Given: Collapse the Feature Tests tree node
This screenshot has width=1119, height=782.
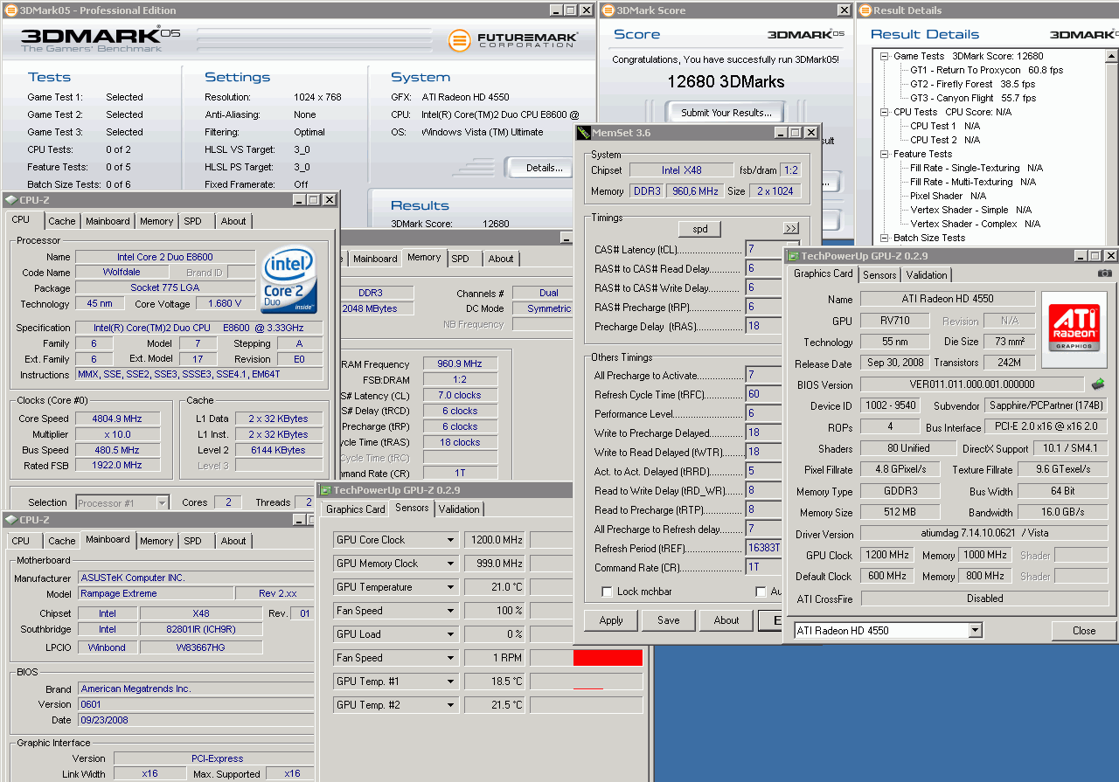Looking at the screenshot, I should (x=883, y=154).
